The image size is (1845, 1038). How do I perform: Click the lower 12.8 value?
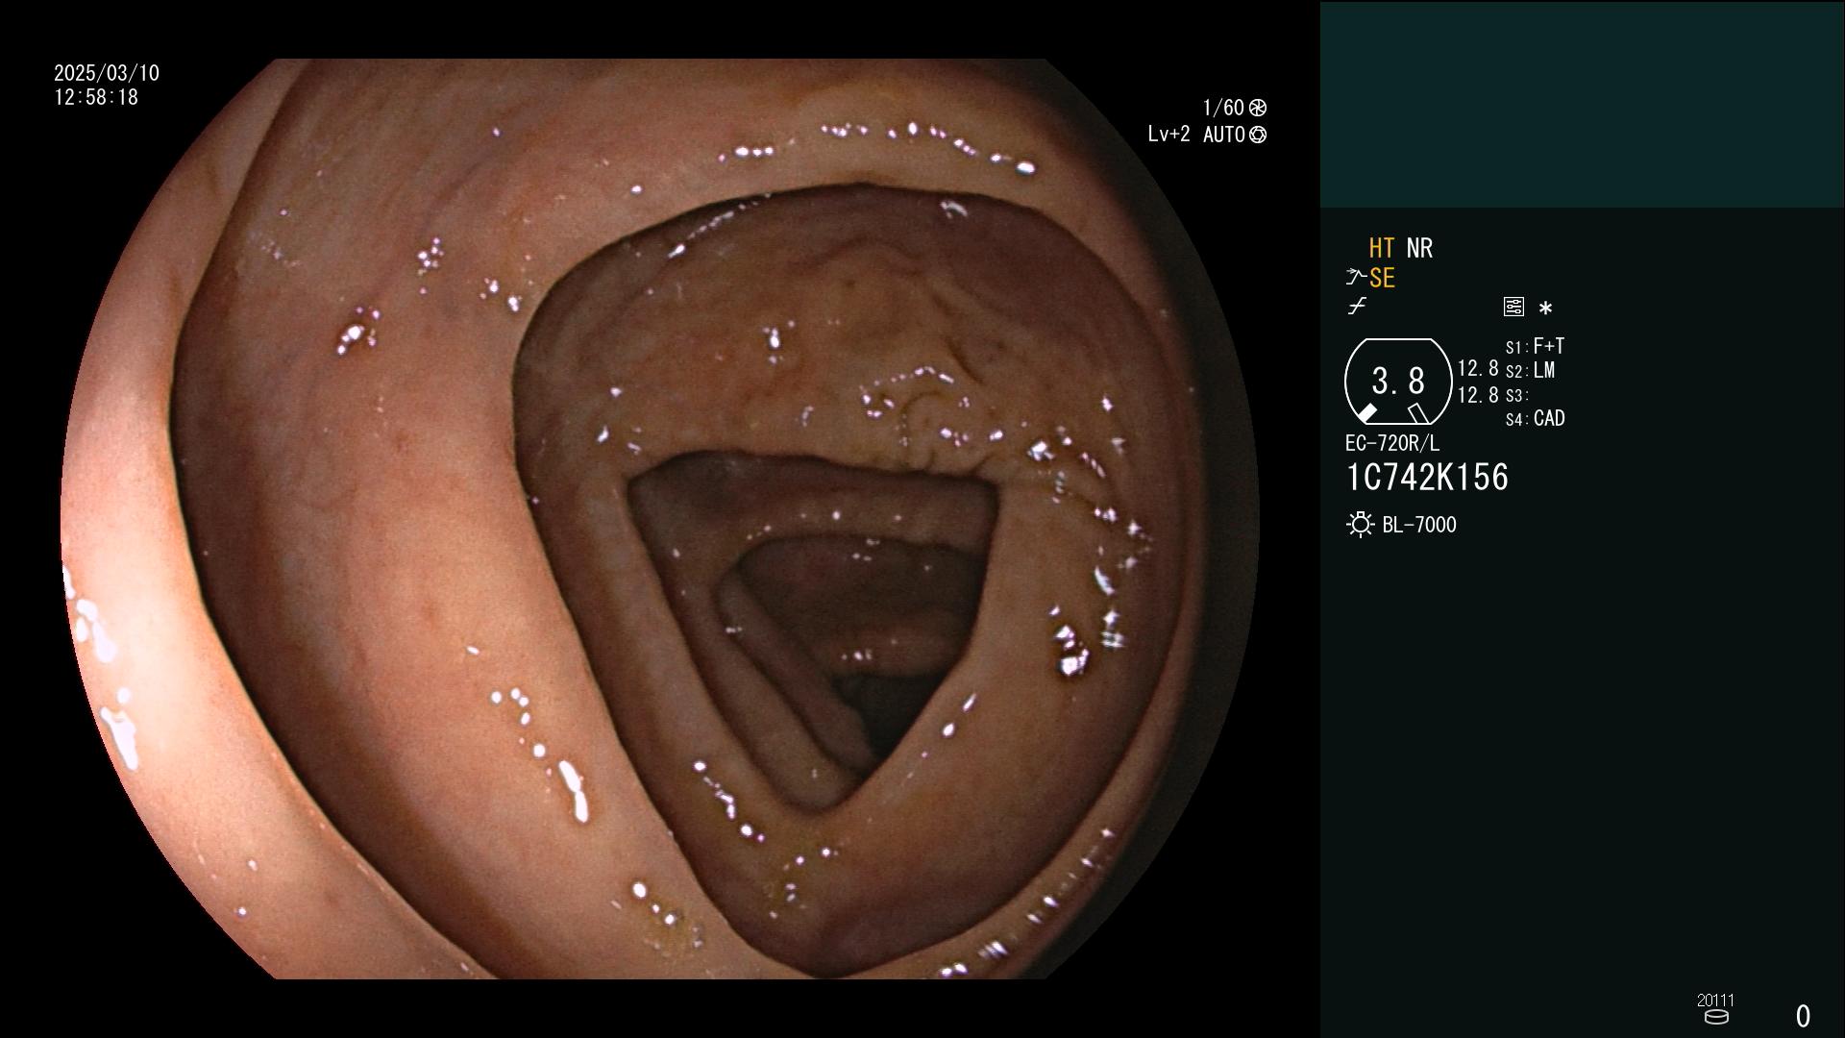(1478, 395)
